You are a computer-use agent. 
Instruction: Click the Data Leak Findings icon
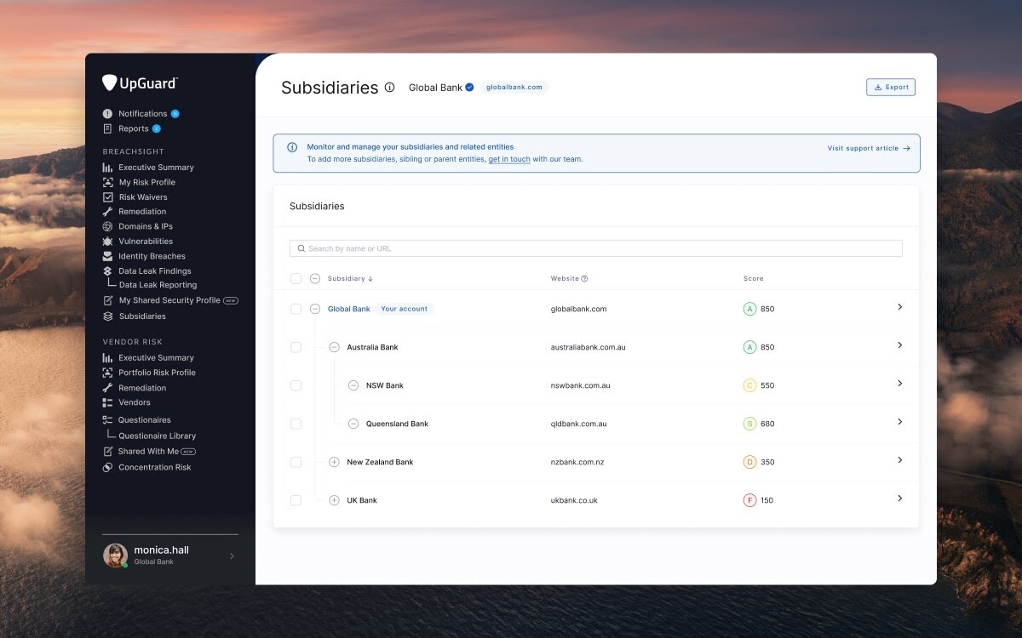pos(107,271)
